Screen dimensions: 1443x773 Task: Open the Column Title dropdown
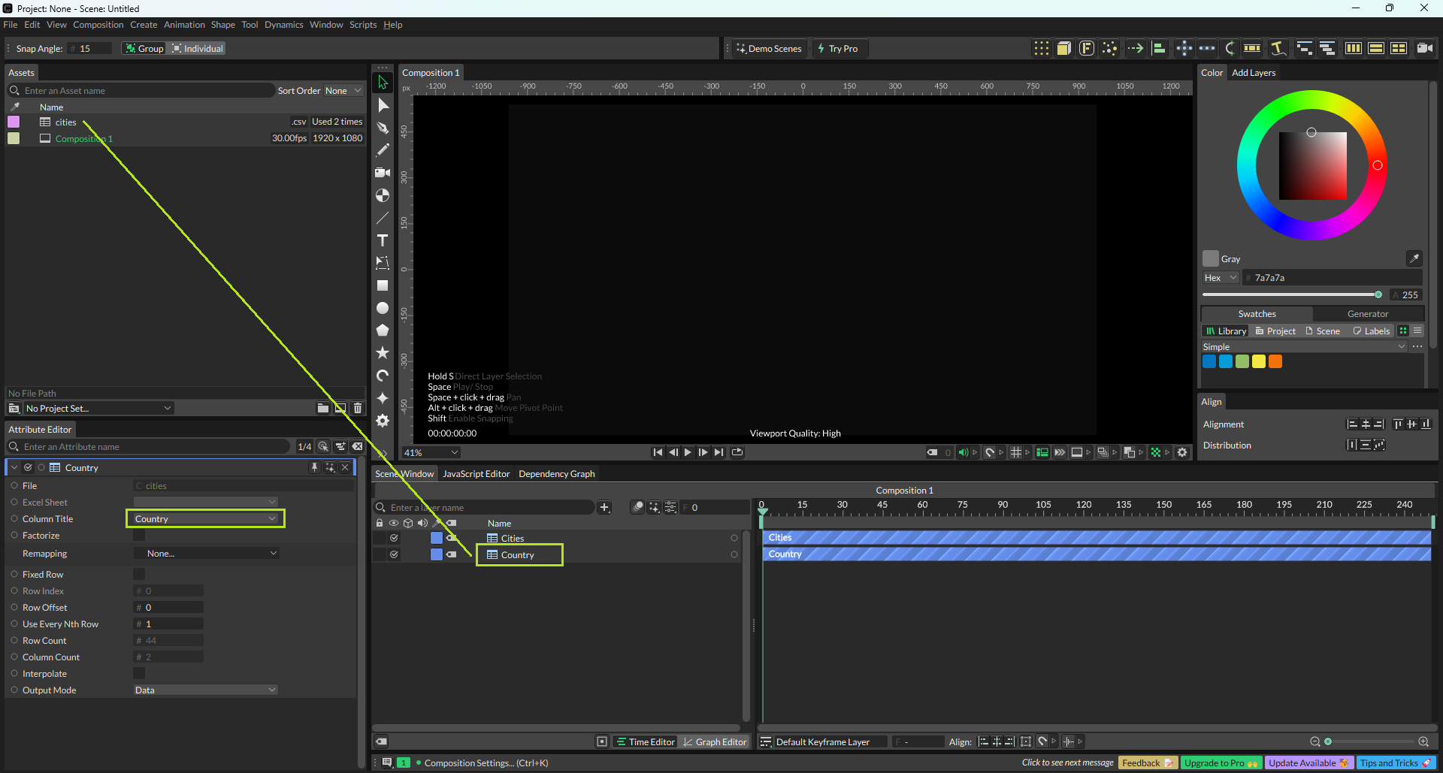pyautogui.click(x=205, y=519)
